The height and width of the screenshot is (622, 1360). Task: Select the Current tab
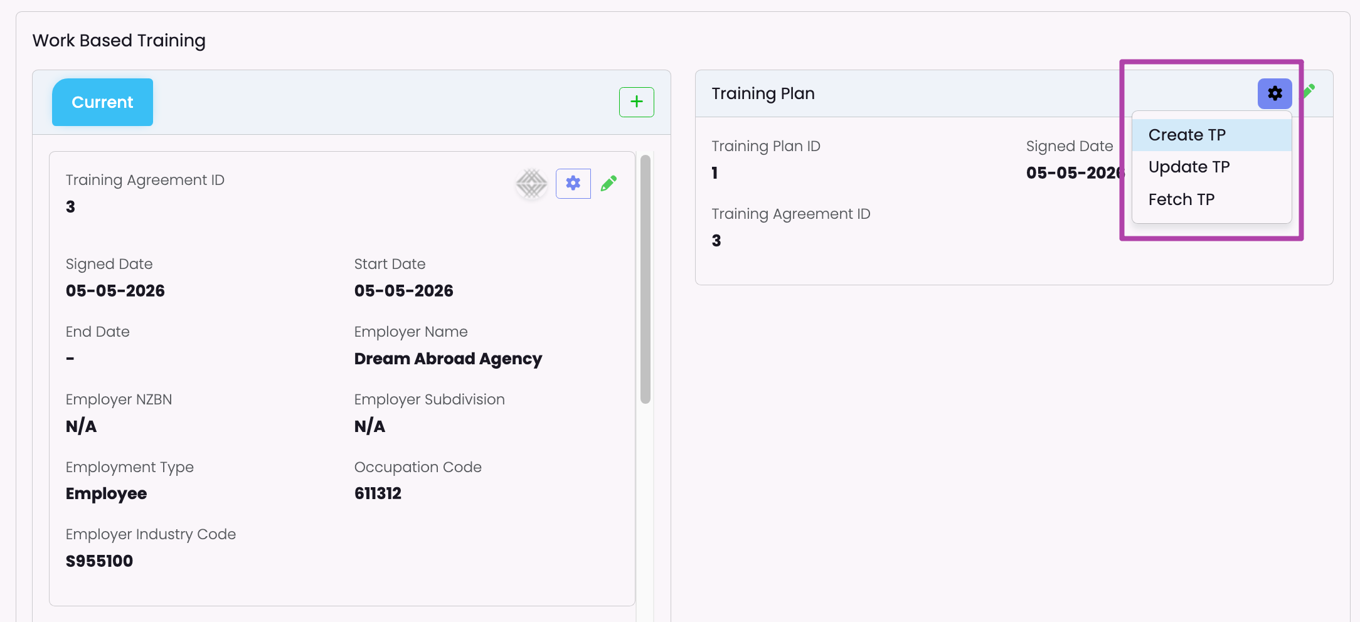tap(102, 102)
